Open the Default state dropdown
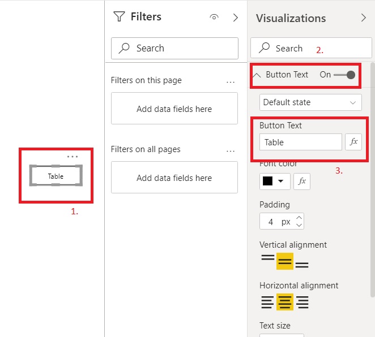 point(310,102)
